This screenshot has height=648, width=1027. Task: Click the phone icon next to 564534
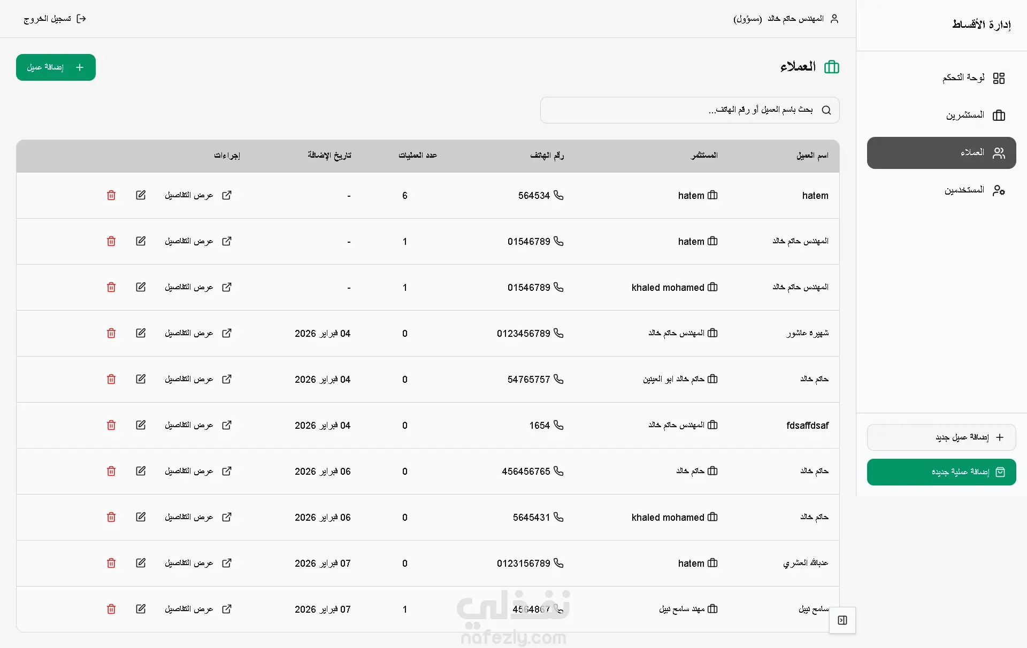pos(558,195)
